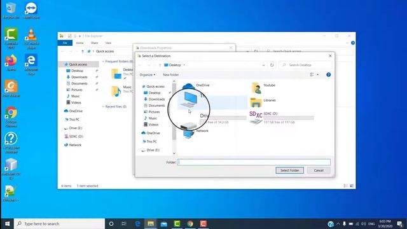Open Edge from the taskbar

(x=137, y=223)
